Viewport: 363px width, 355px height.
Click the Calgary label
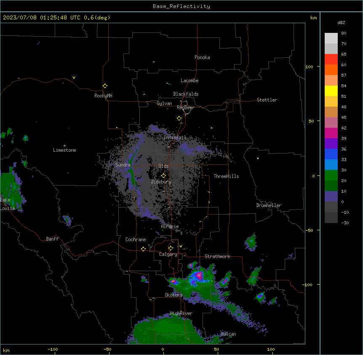[168, 254]
